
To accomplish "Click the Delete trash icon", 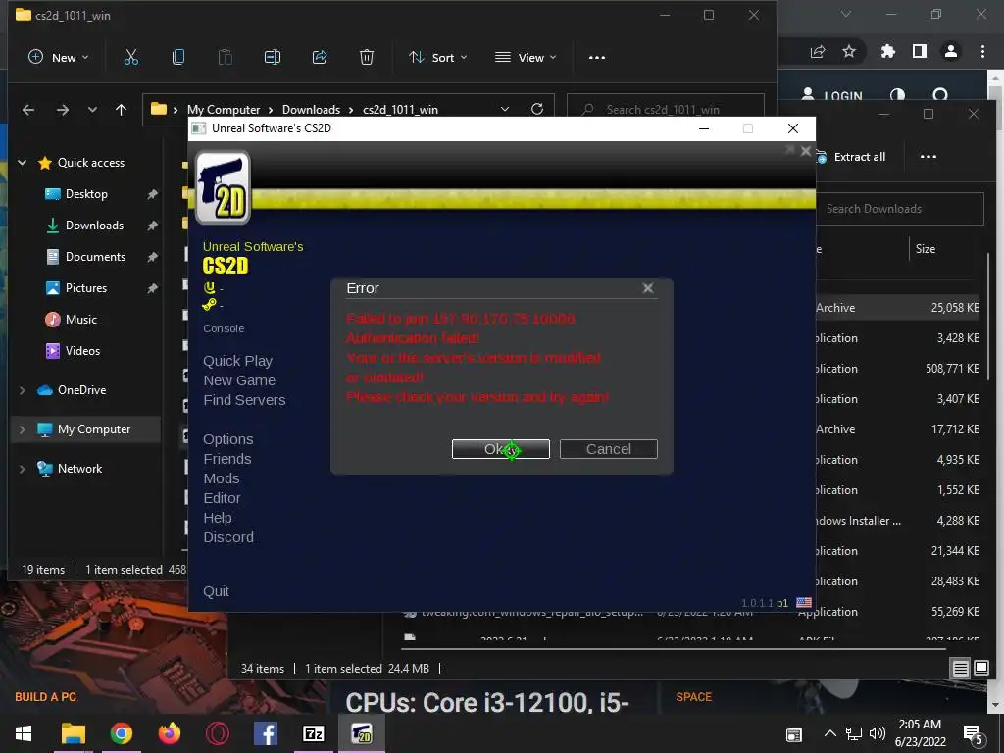I will click(x=367, y=57).
